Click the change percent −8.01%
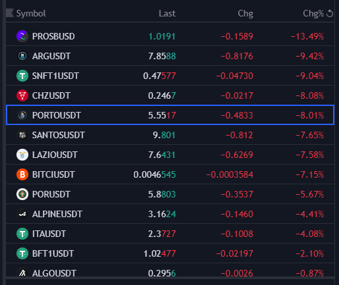The image size is (339, 285). click(309, 115)
